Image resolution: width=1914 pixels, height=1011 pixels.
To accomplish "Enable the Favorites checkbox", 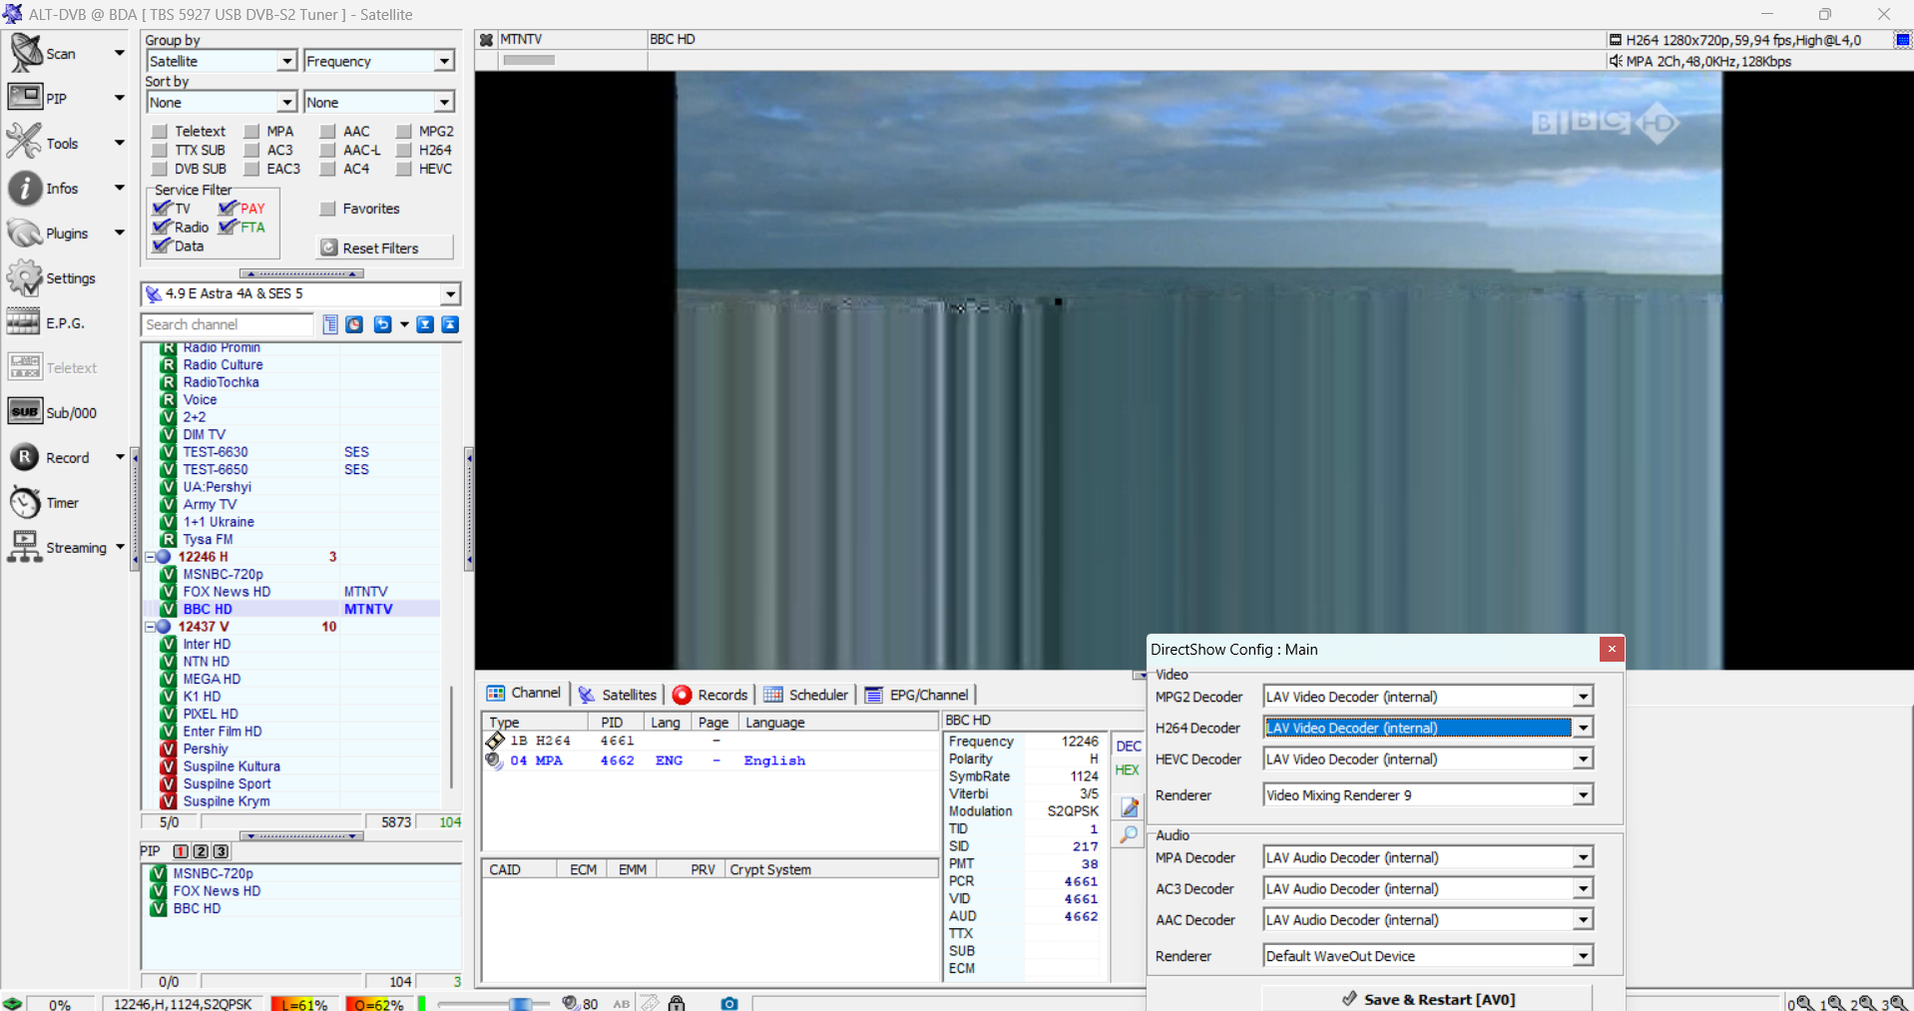I will pyautogui.click(x=327, y=209).
